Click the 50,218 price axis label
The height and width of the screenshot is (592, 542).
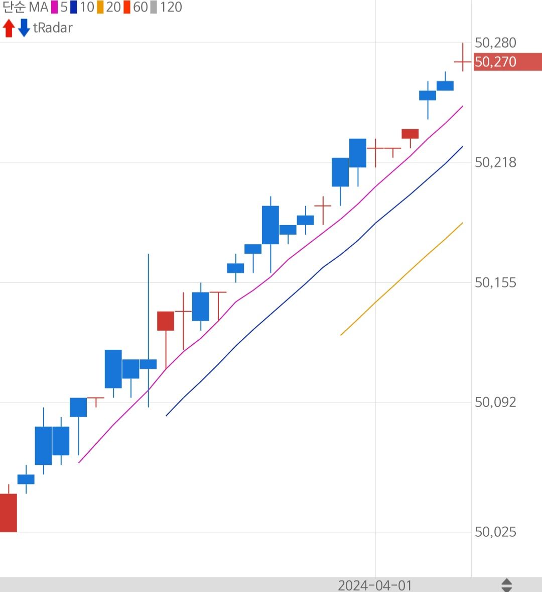tap(495, 162)
